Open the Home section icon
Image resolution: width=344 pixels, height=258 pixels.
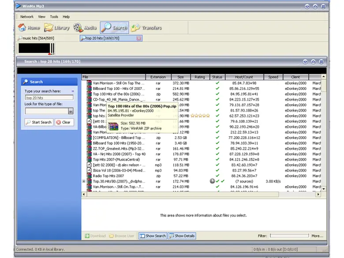pyautogui.click(x=22, y=28)
